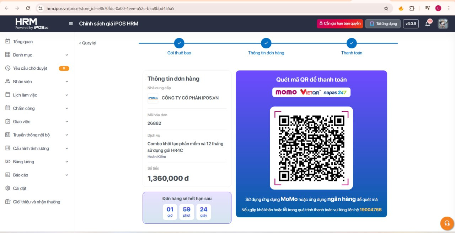Click the payment QR code image

[x=311, y=148]
